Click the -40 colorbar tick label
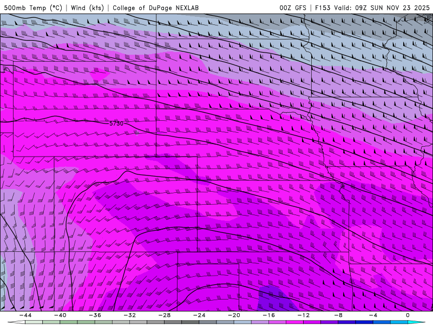The height and width of the screenshot is (325, 433). tap(60, 315)
